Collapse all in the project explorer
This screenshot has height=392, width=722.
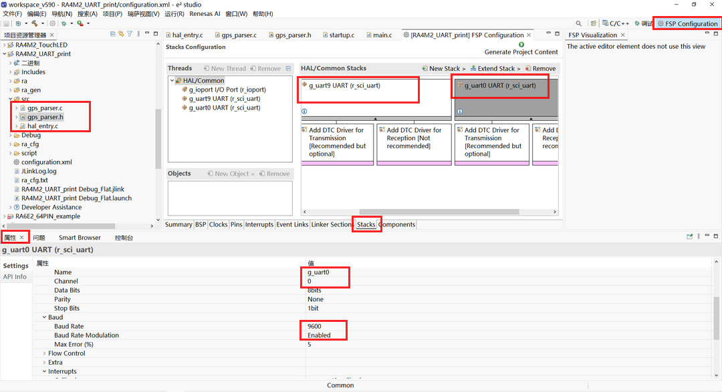pos(113,33)
